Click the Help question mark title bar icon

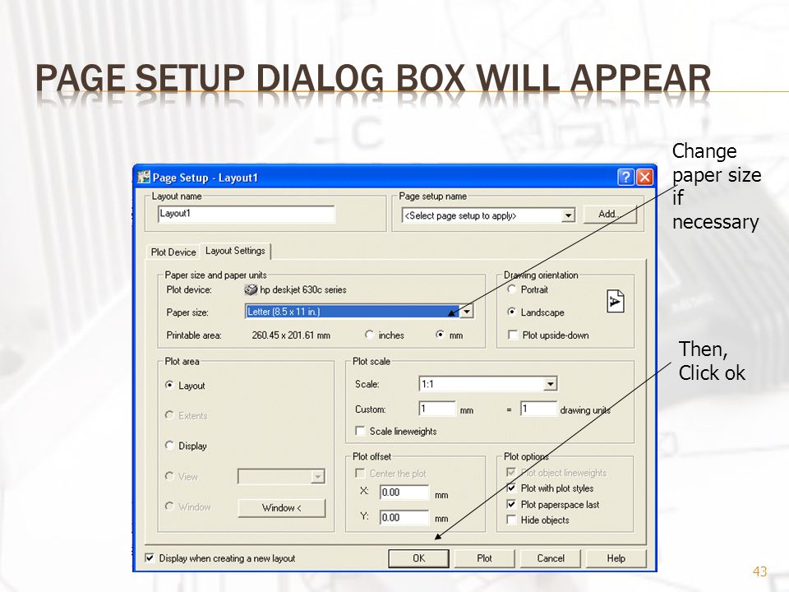tap(625, 178)
